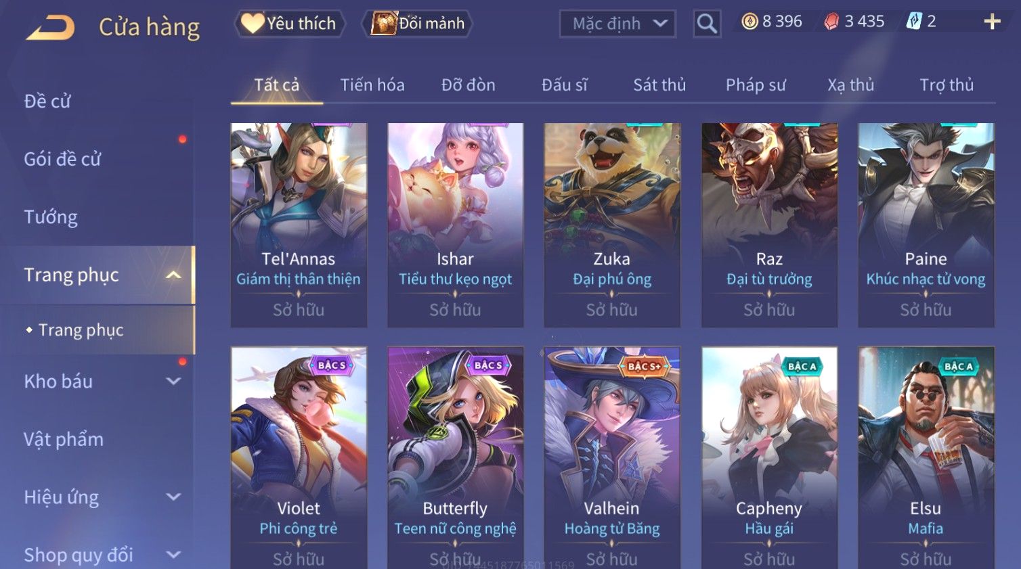Expand the Kho báu sidebar section

click(173, 381)
